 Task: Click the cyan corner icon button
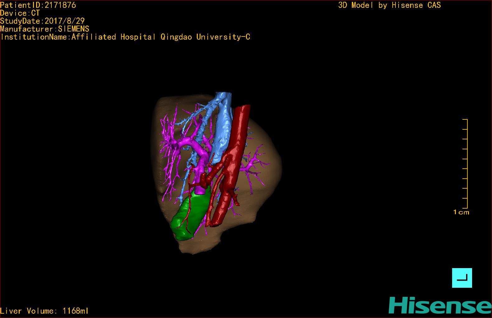tap(462, 278)
